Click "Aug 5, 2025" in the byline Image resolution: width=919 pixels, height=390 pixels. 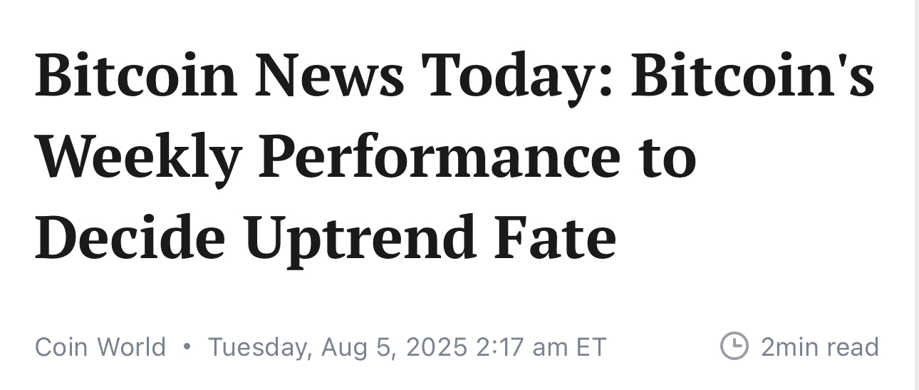tap(394, 348)
